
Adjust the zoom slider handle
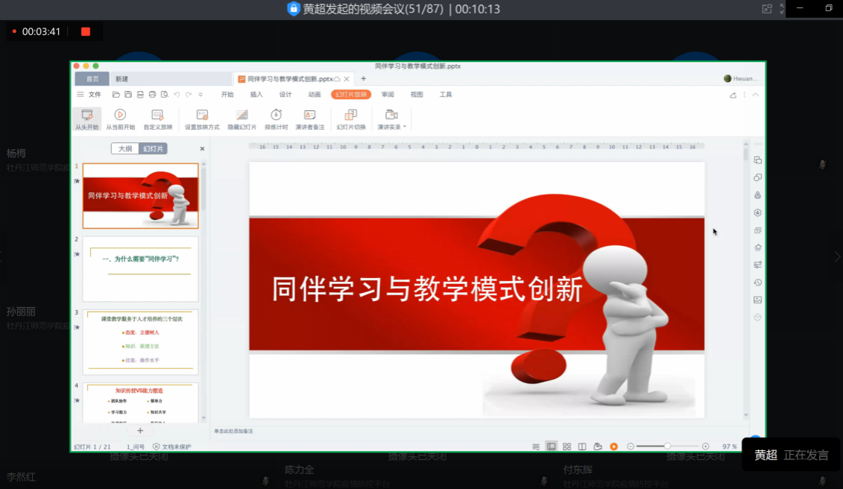point(667,447)
